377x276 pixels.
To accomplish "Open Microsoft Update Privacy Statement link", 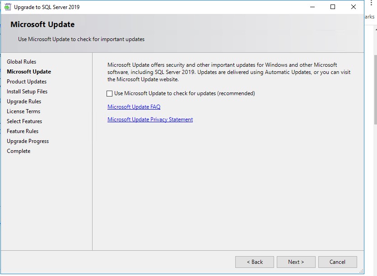I will pyautogui.click(x=150, y=120).
